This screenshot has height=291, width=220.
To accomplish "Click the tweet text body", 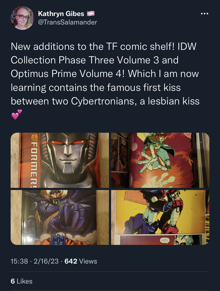I will point(105,80).
